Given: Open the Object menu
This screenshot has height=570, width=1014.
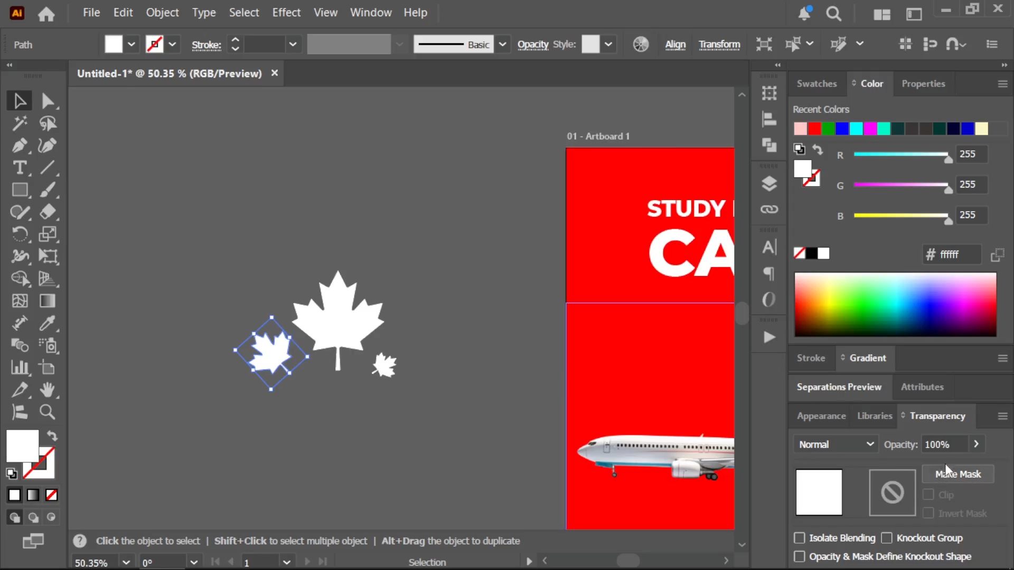Looking at the screenshot, I should click(x=162, y=13).
